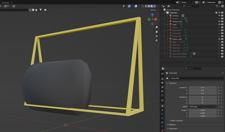
Task: Select Rolle.002 in the outliner
Action: [x=176, y=48]
